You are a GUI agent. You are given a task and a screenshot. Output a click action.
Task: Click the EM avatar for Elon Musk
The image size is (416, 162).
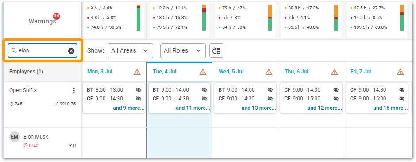14,137
